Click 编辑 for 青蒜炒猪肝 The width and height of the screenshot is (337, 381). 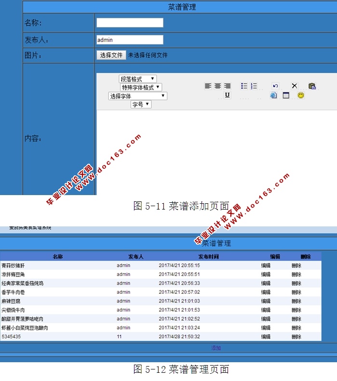click(266, 265)
